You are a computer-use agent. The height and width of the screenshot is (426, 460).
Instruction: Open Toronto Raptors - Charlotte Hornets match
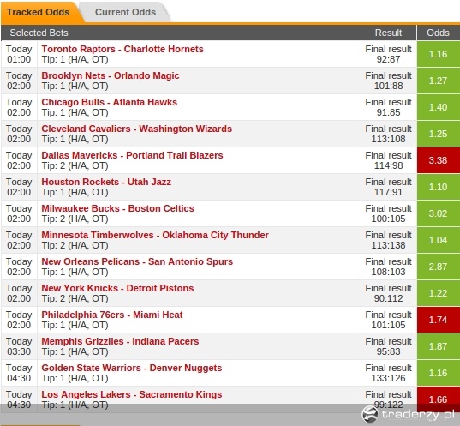click(x=122, y=49)
